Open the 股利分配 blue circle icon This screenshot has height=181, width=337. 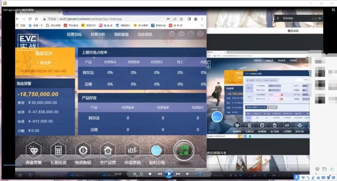pyautogui.click(x=157, y=151)
